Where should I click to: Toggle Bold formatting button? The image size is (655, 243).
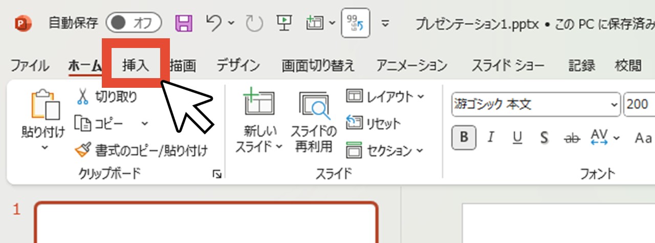464,137
